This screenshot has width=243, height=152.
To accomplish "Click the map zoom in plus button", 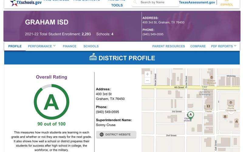I will tap(147, 74).
